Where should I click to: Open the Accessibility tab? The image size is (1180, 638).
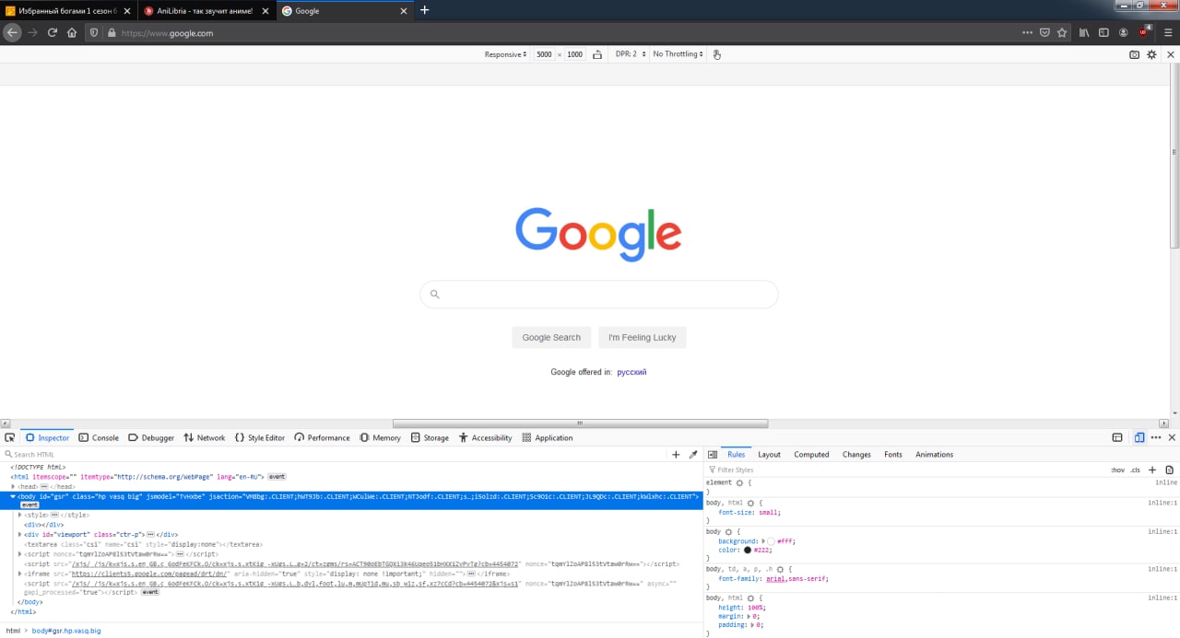485,437
